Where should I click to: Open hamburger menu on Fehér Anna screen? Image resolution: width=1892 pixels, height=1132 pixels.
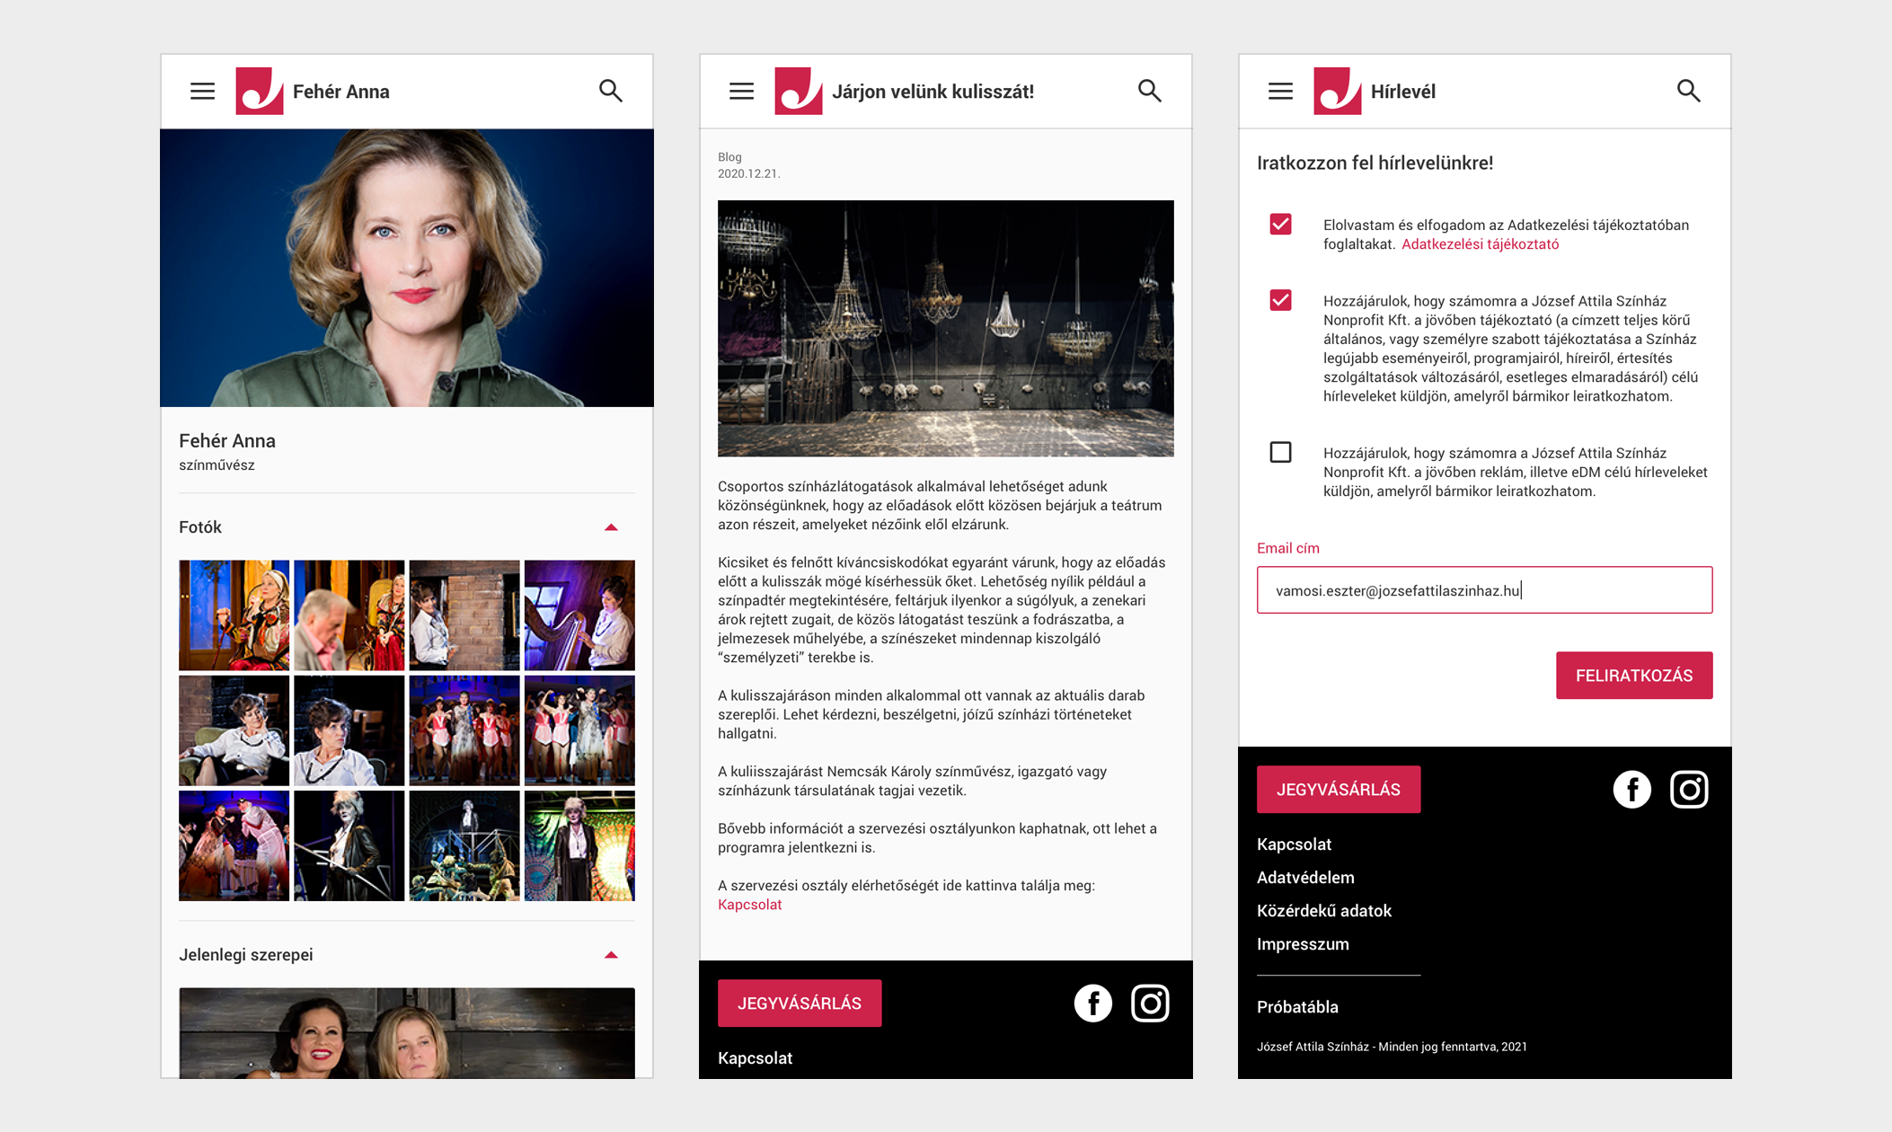point(202,91)
